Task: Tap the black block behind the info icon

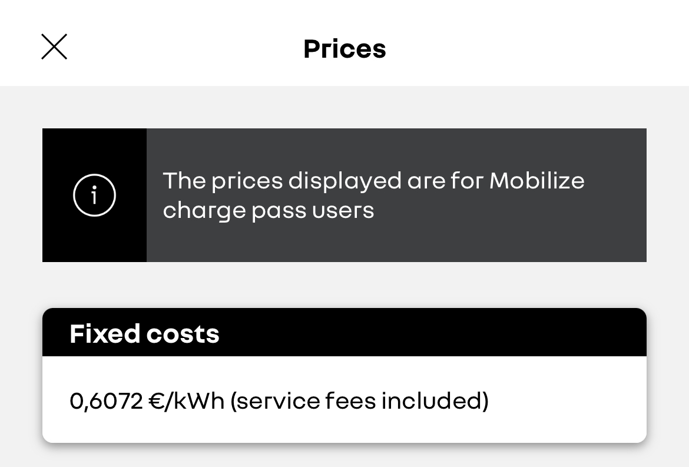Action: (x=94, y=195)
